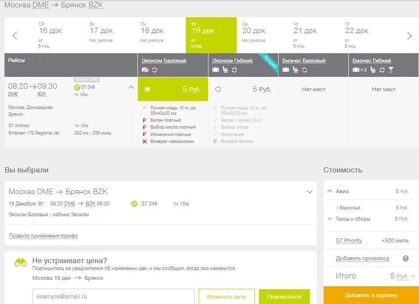Viewport: 419px width, 304px height.
Task: Click double baggage icon under Бизнес Гибкий
Action: [360, 70]
